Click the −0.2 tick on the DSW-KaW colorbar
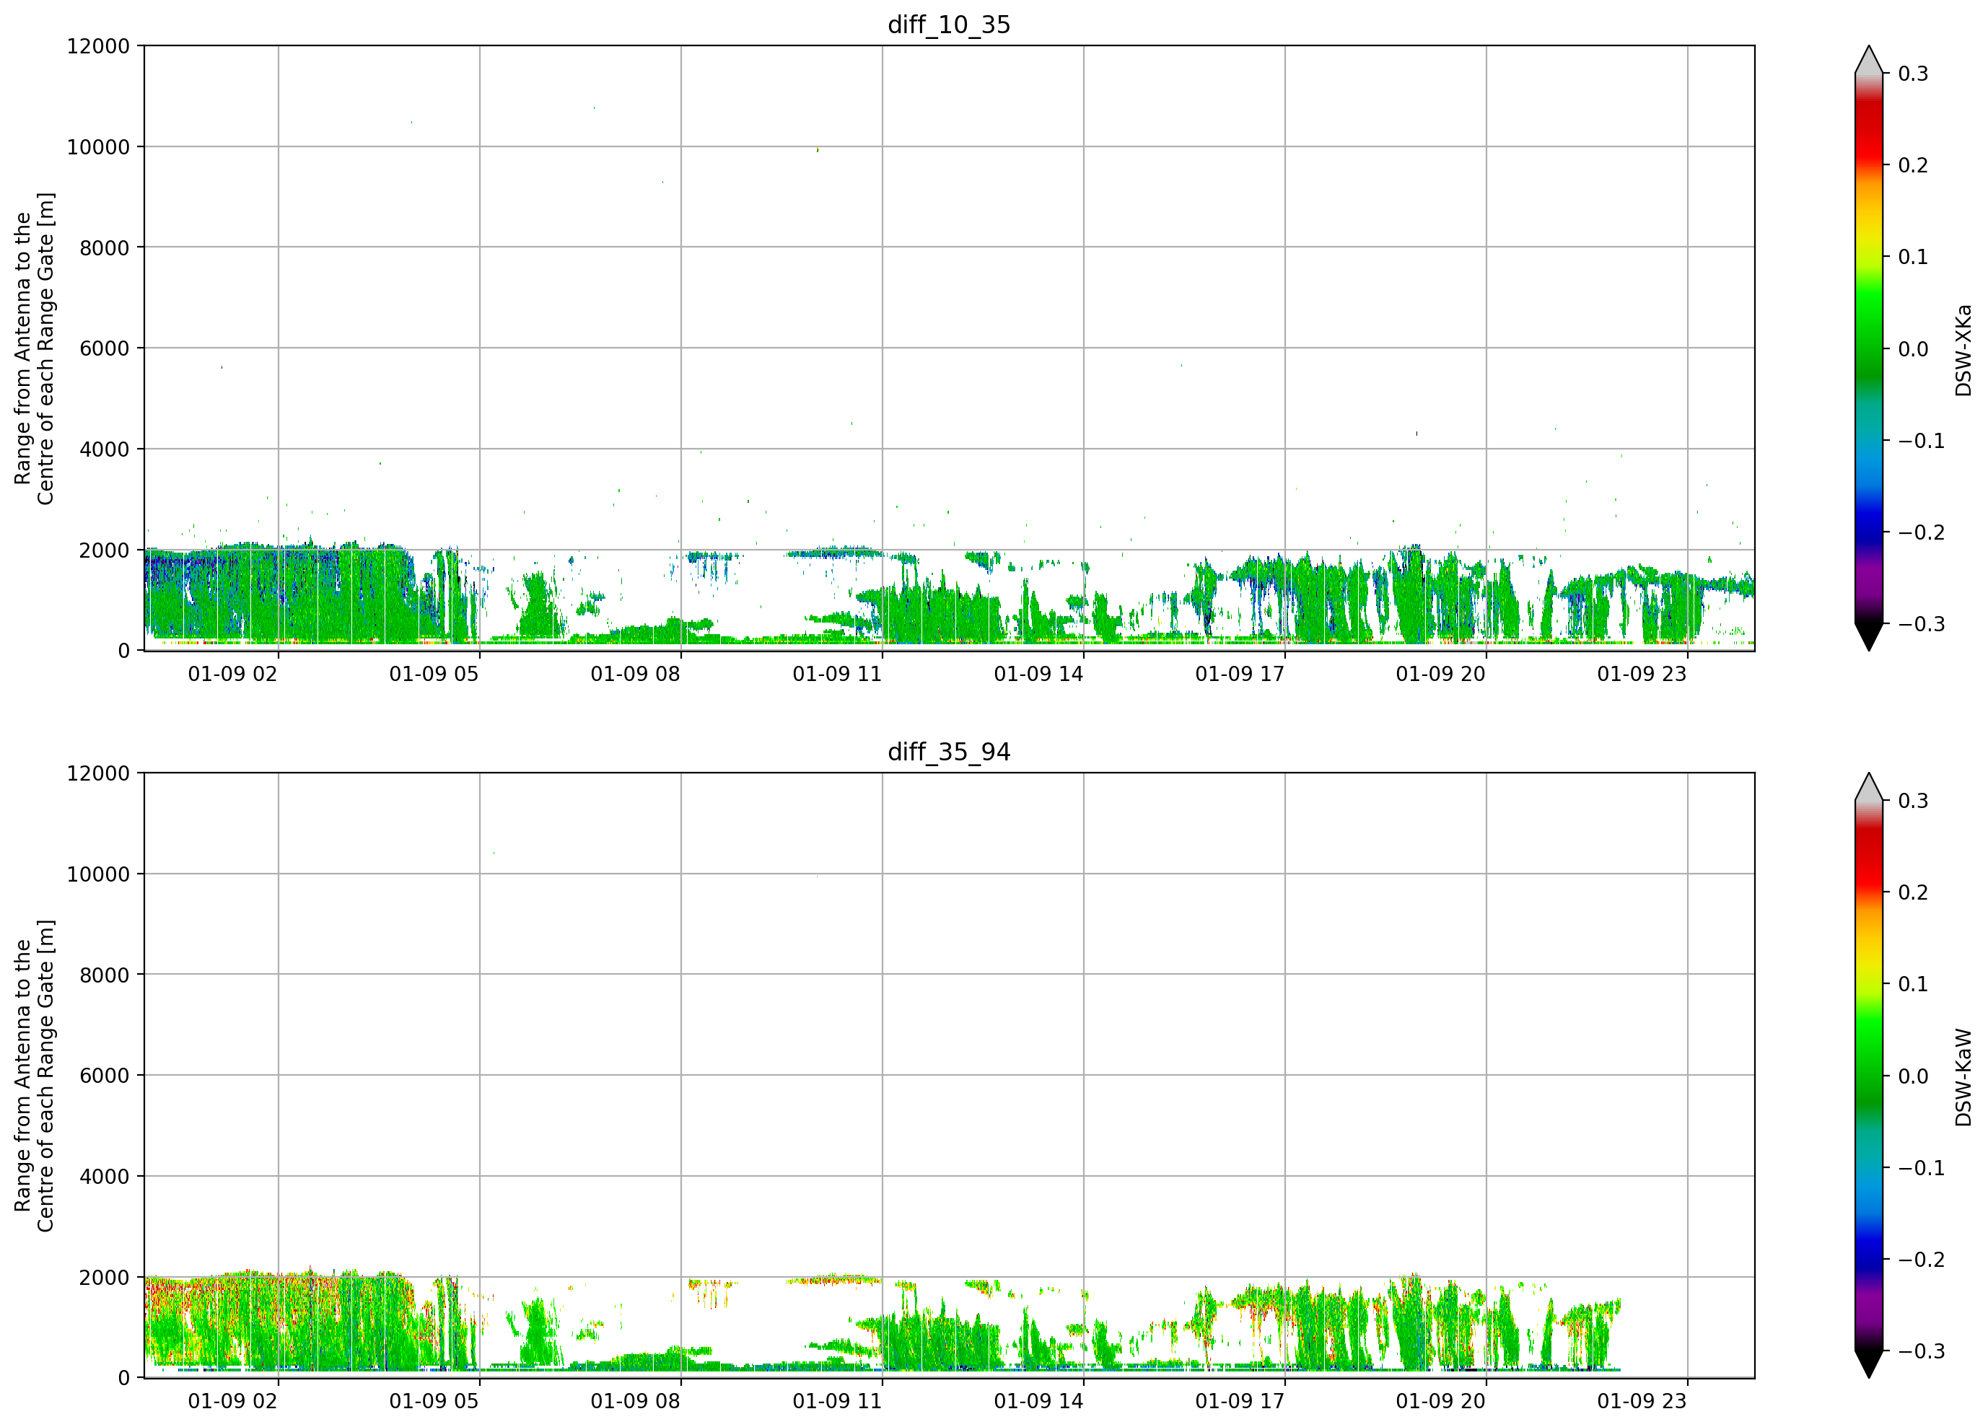The image size is (1988, 1427). coord(1922,1260)
